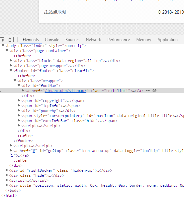Expand the execInfoBar span node
Image resolution: width=184 pixels, height=199 pixels.
19,120
